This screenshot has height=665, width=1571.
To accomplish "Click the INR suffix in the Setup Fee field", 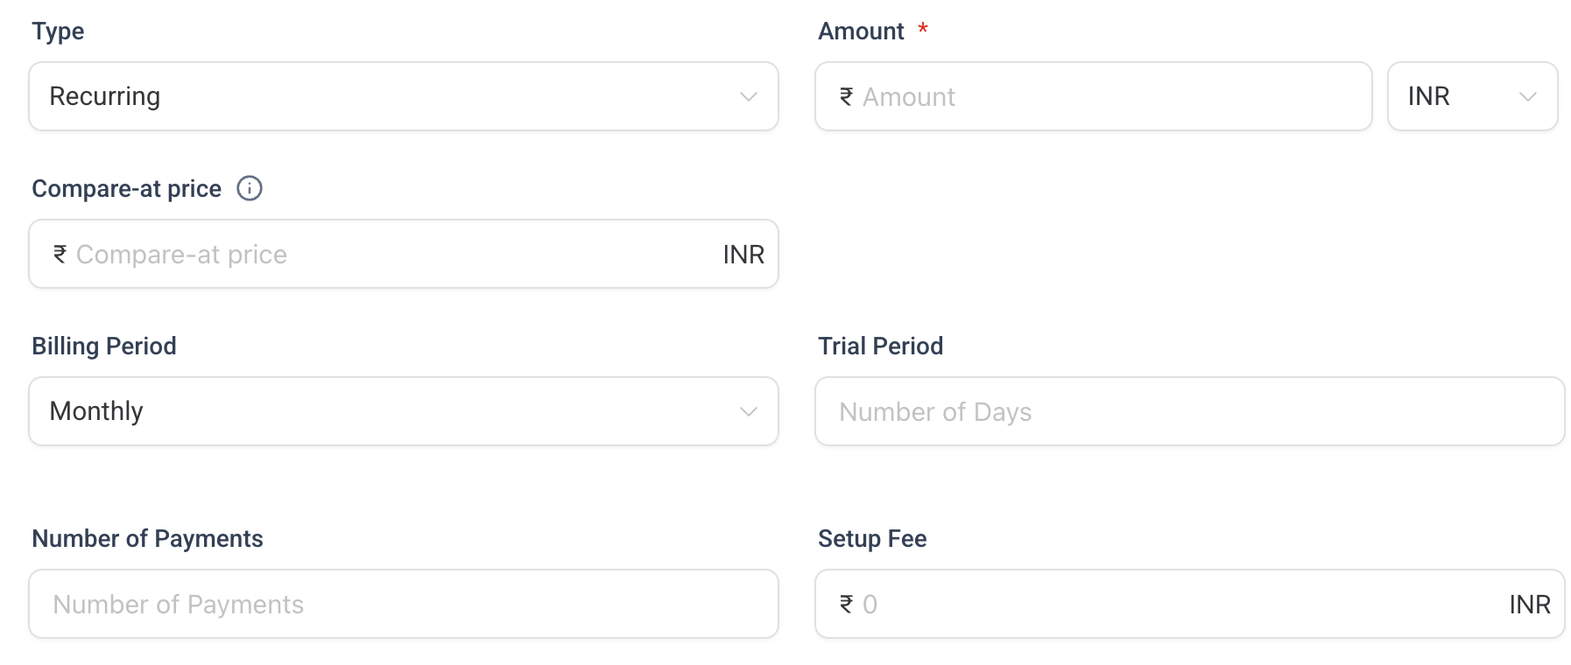I will point(1529,604).
